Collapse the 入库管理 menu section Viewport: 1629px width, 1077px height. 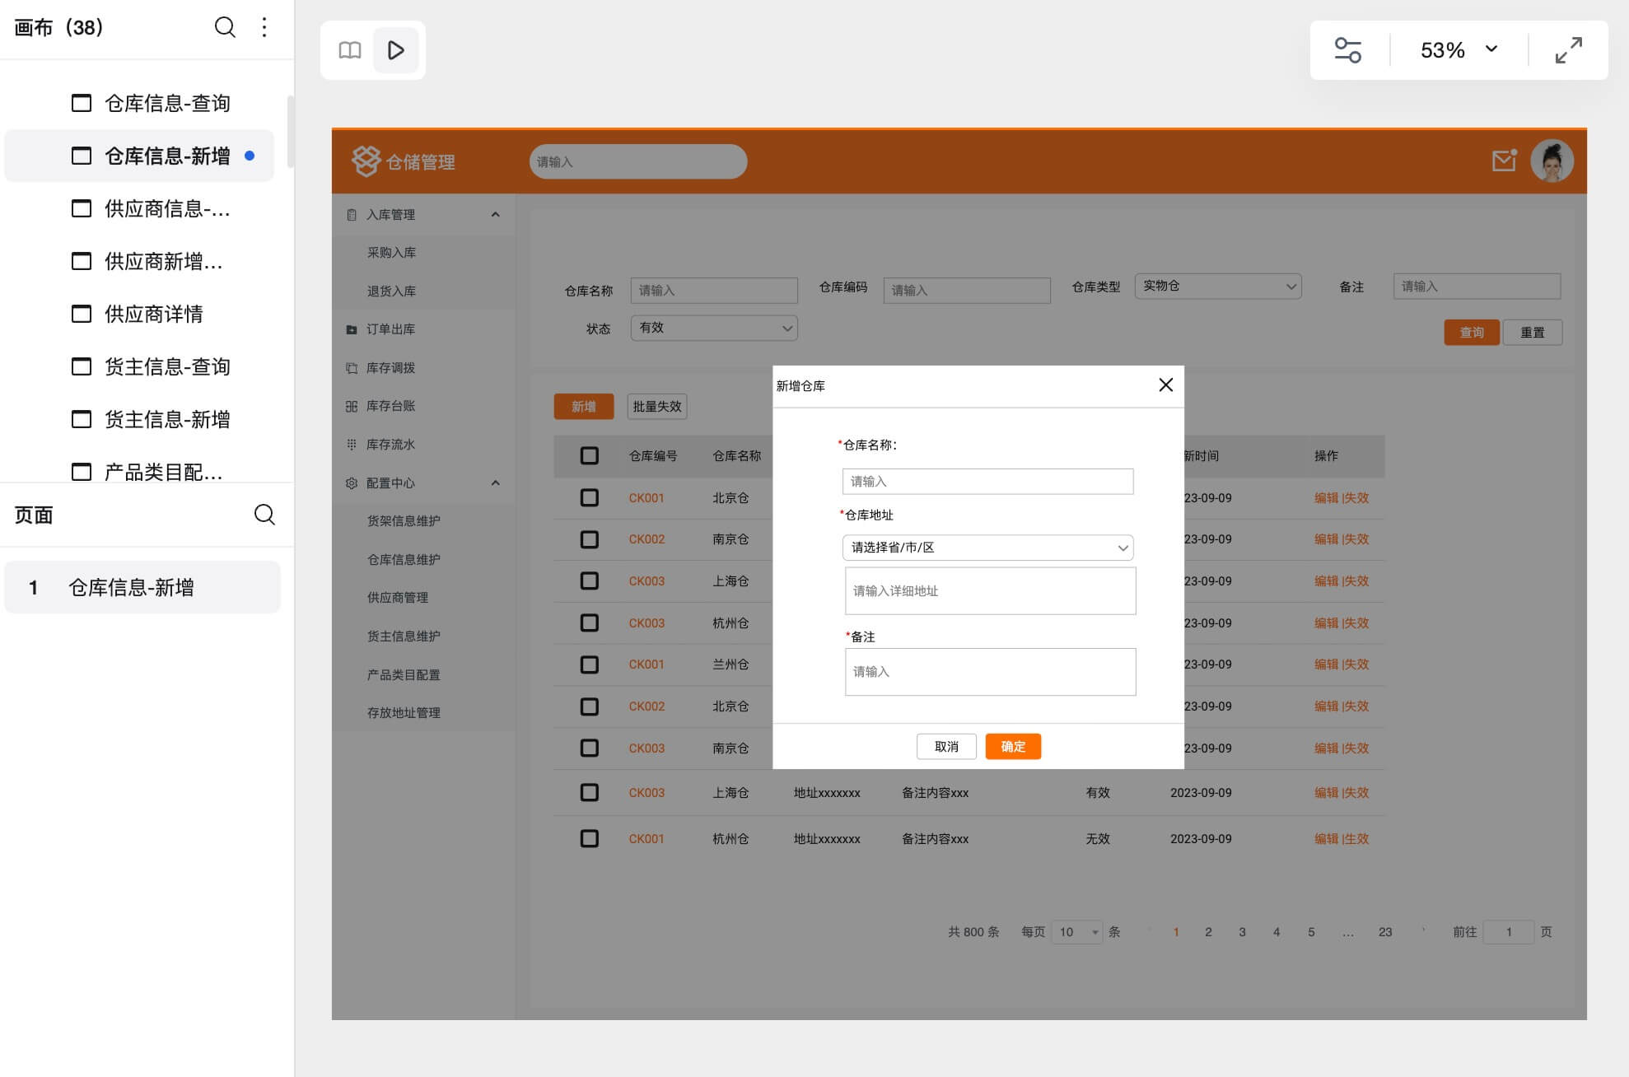tap(495, 214)
